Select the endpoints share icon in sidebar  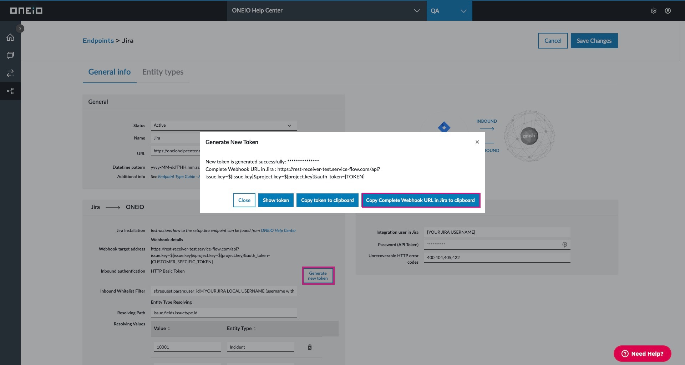pos(10,91)
